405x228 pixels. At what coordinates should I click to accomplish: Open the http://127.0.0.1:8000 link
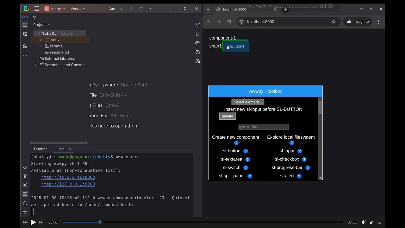68,184
